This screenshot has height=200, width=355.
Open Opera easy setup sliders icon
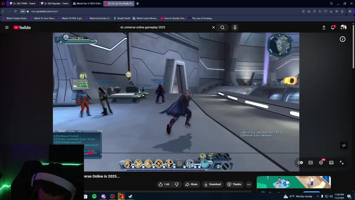[337, 11]
